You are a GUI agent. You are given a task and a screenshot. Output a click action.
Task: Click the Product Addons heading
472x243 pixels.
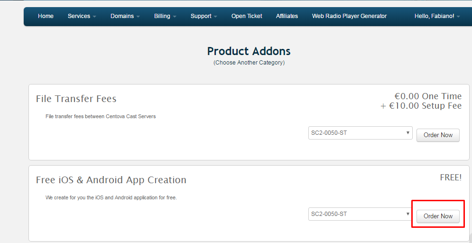[x=249, y=51]
